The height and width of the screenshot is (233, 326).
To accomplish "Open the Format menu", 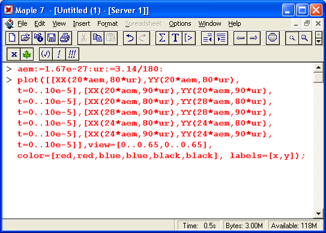I will 107,23.
